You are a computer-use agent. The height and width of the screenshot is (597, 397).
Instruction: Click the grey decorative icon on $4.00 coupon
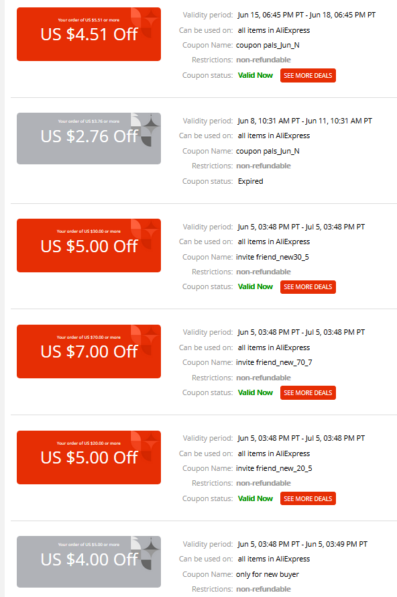coord(145,553)
